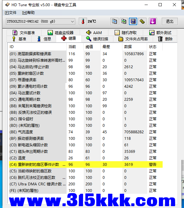Open the [H]帮助 menu

coord(28,13)
